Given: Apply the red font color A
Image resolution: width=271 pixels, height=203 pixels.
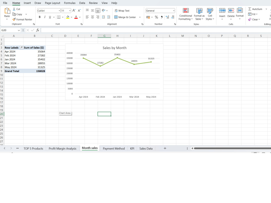Looking at the screenshot, I should 76,17.
